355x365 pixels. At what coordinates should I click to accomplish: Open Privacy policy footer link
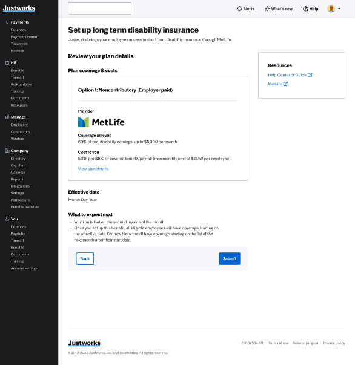point(334,343)
